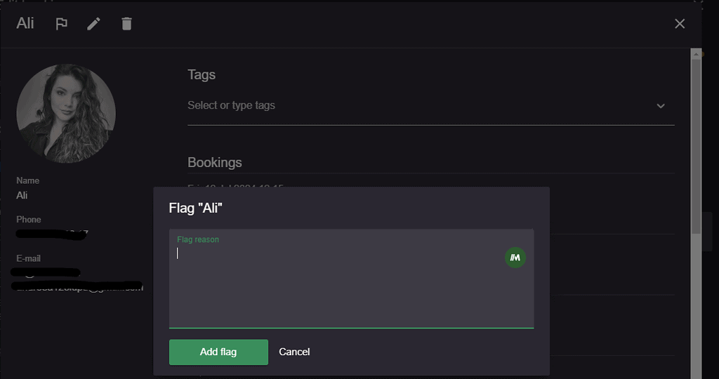The width and height of the screenshot is (719, 379).
Task: Click the Ali name value under Name
Action: (22, 195)
